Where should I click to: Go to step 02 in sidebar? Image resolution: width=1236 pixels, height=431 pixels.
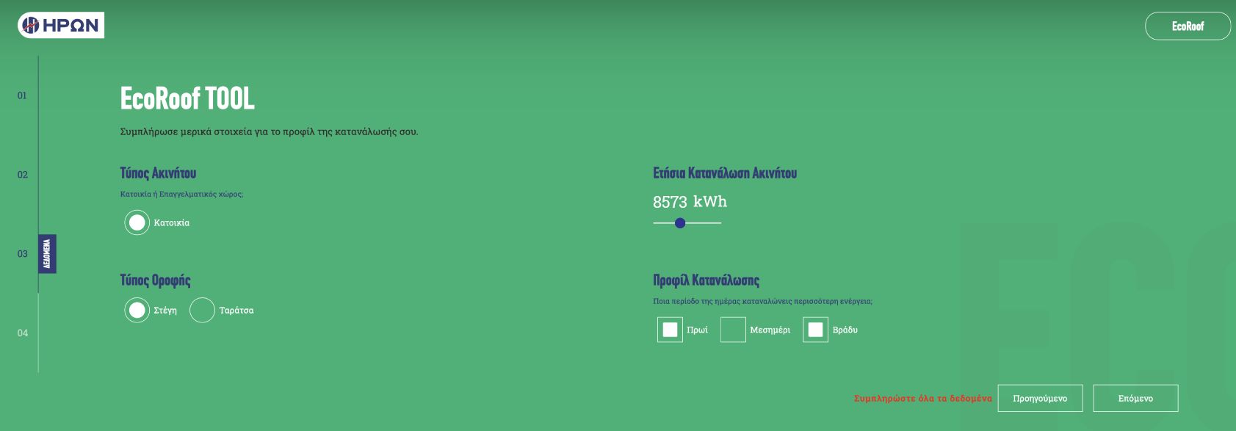pyautogui.click(x=22, y=175)
